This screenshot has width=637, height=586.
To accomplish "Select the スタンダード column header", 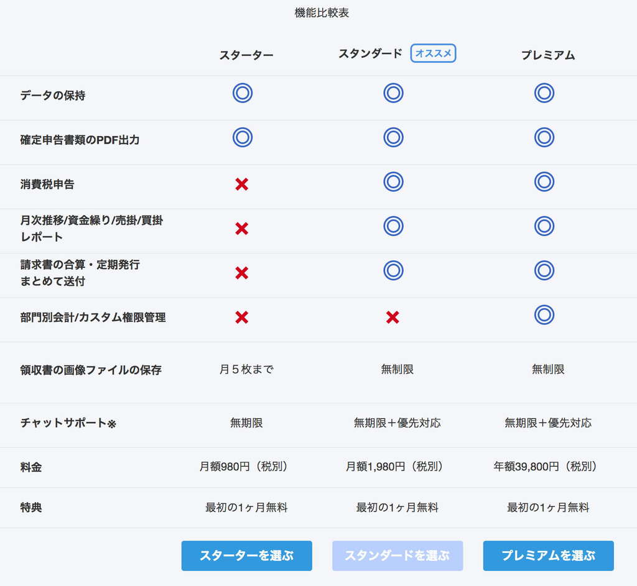I will 370,53.
